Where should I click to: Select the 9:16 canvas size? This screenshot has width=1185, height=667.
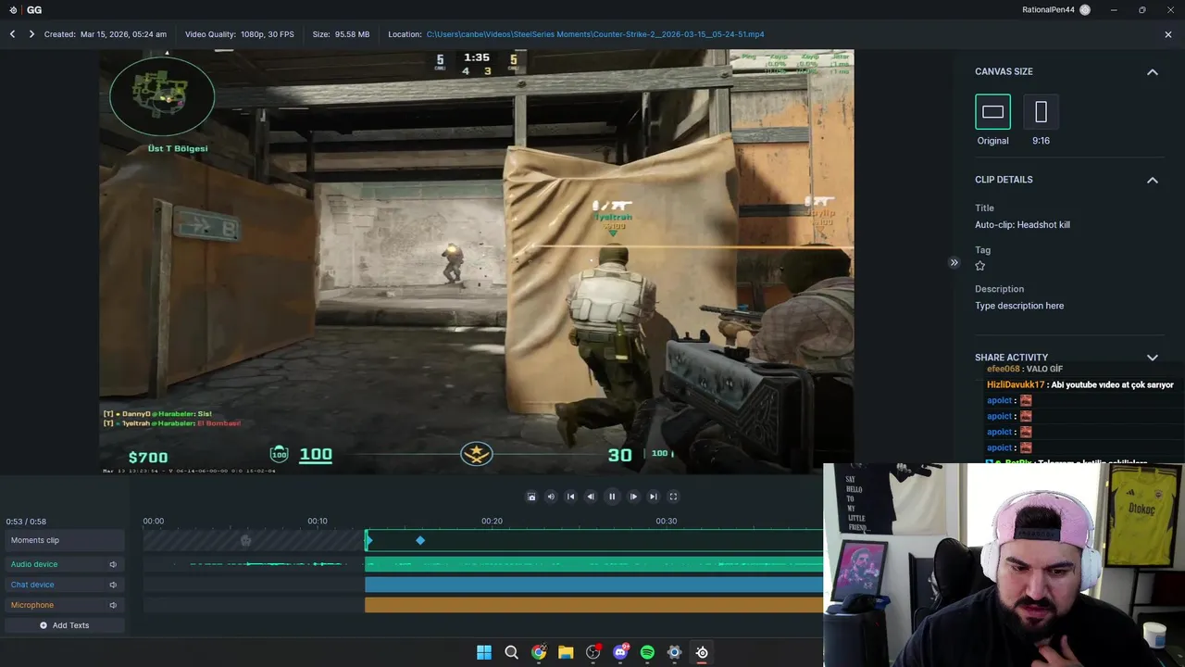tap(1041, 112)
